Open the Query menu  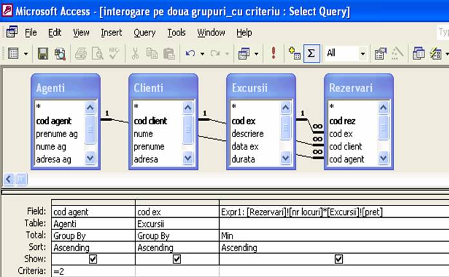point(144,32)
